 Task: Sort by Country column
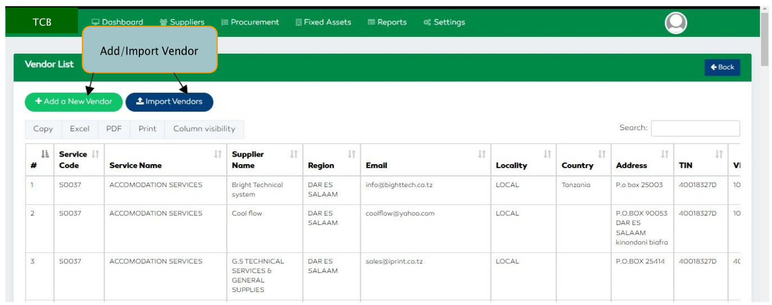(584, 160)
